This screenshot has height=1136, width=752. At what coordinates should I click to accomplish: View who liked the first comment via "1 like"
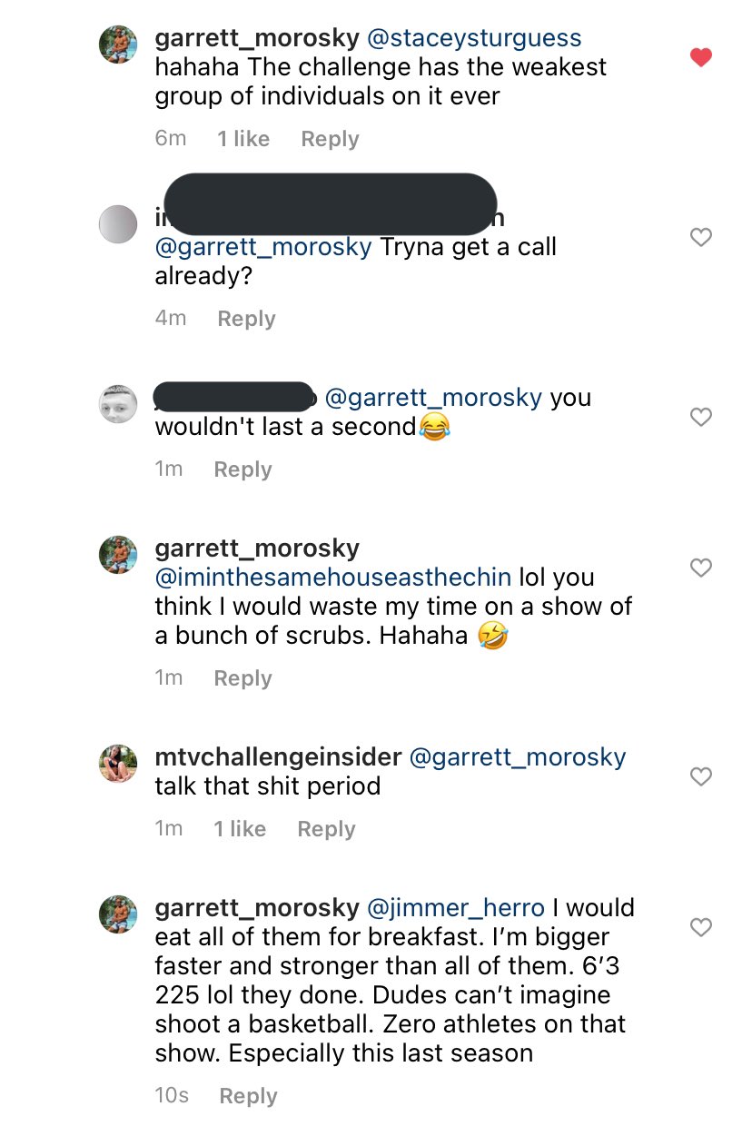(x=243, y=139)
